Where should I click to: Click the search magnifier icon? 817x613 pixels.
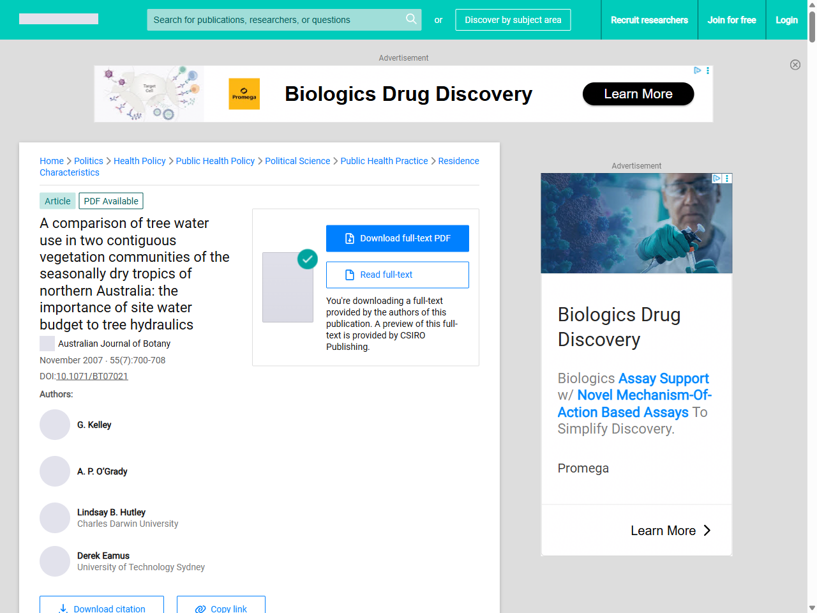point(411,19)
